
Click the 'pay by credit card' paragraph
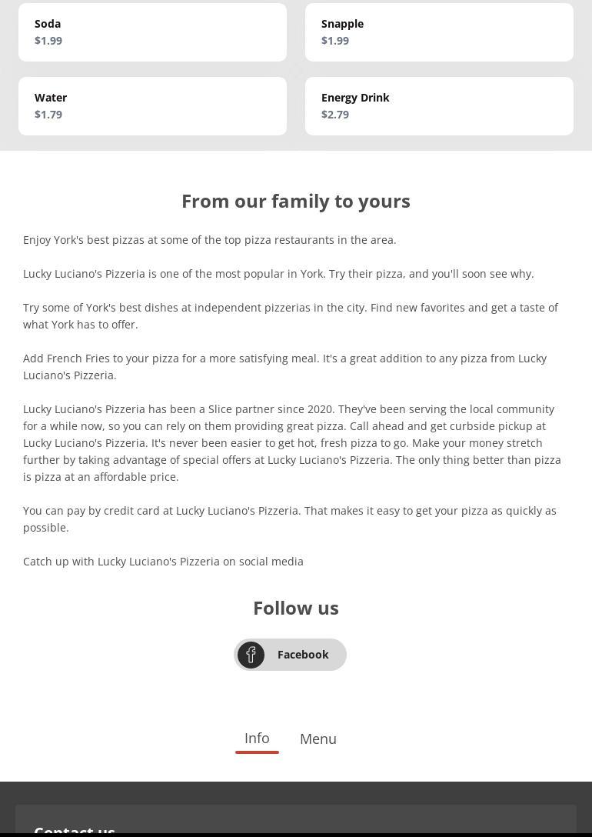coord(290,519)
